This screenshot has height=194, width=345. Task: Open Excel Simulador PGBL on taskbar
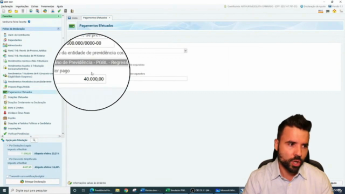176,190
